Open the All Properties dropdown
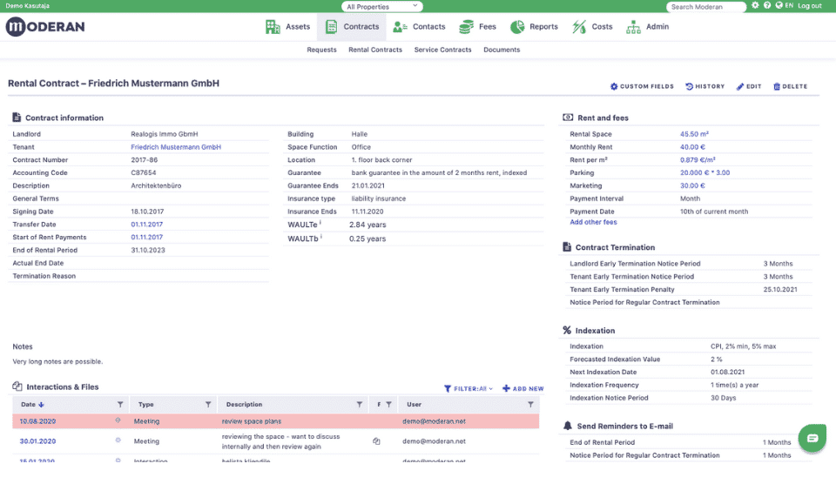 [x=381, y=6]
